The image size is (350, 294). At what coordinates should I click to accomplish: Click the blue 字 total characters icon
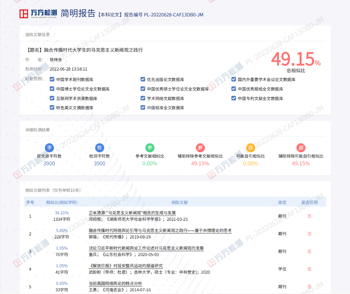[x=49, y=148]
